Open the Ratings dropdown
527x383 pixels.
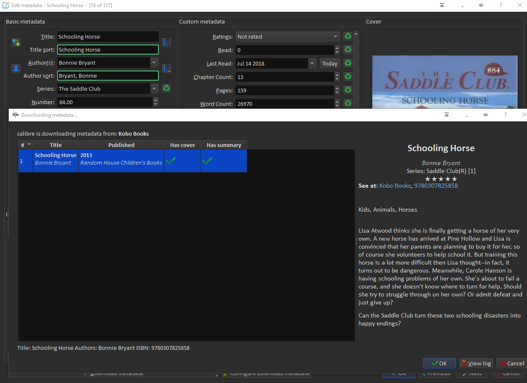point(336,37)
